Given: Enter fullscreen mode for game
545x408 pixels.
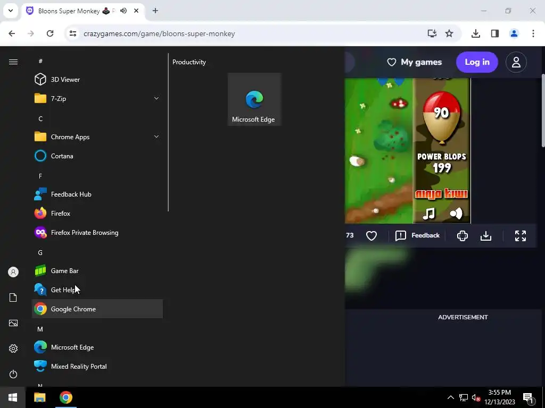Looking at the screenshot, I should coord(521,235).
